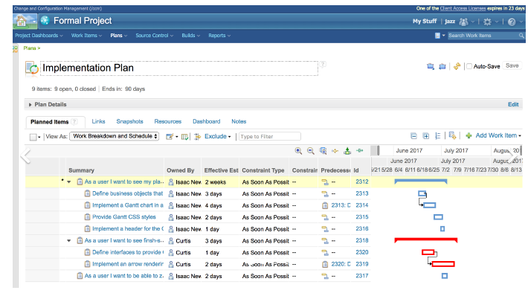The width and height of the screenshot is (528, 299).
Task: Open the View As dropdown
Action: (x=114, y=137)
